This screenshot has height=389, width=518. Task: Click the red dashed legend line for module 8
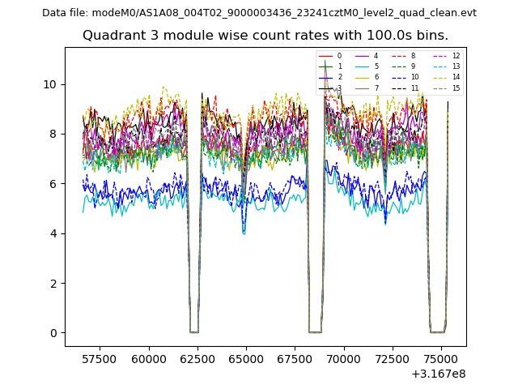(x=399, y=56)
